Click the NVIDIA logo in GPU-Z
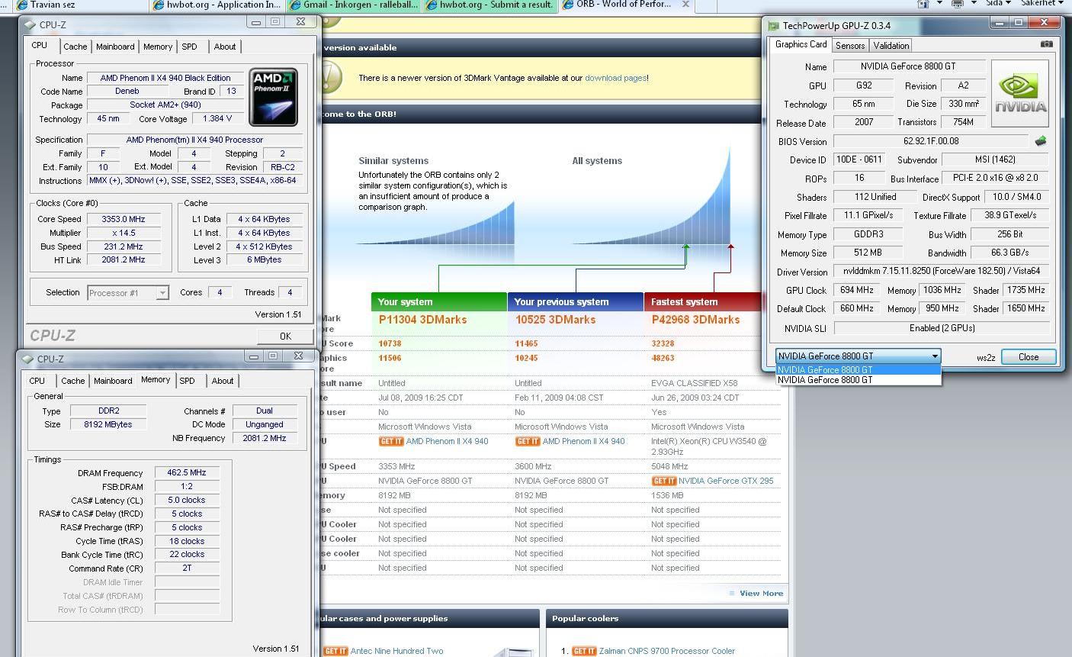The height and width of the screenshot is (657, 1072). coord(1020,93)
